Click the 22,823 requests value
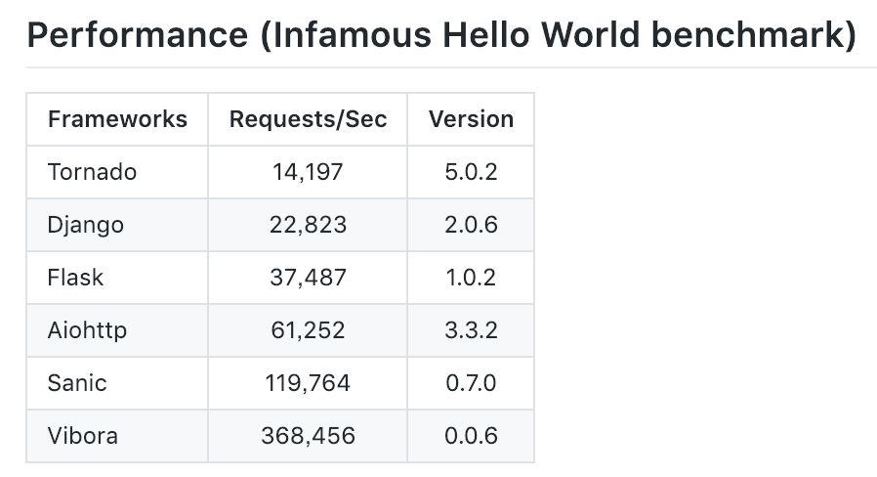The image size is (877, 477). pos(308,225)
